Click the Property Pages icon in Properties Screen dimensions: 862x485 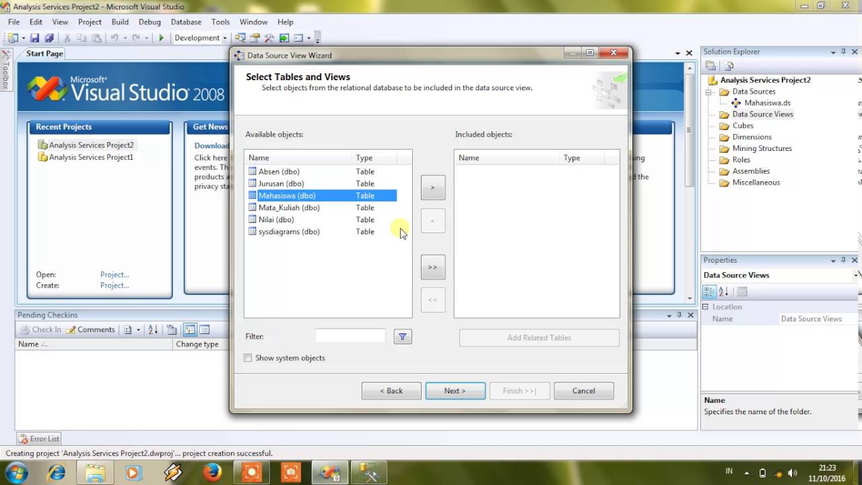pos(742,292)
